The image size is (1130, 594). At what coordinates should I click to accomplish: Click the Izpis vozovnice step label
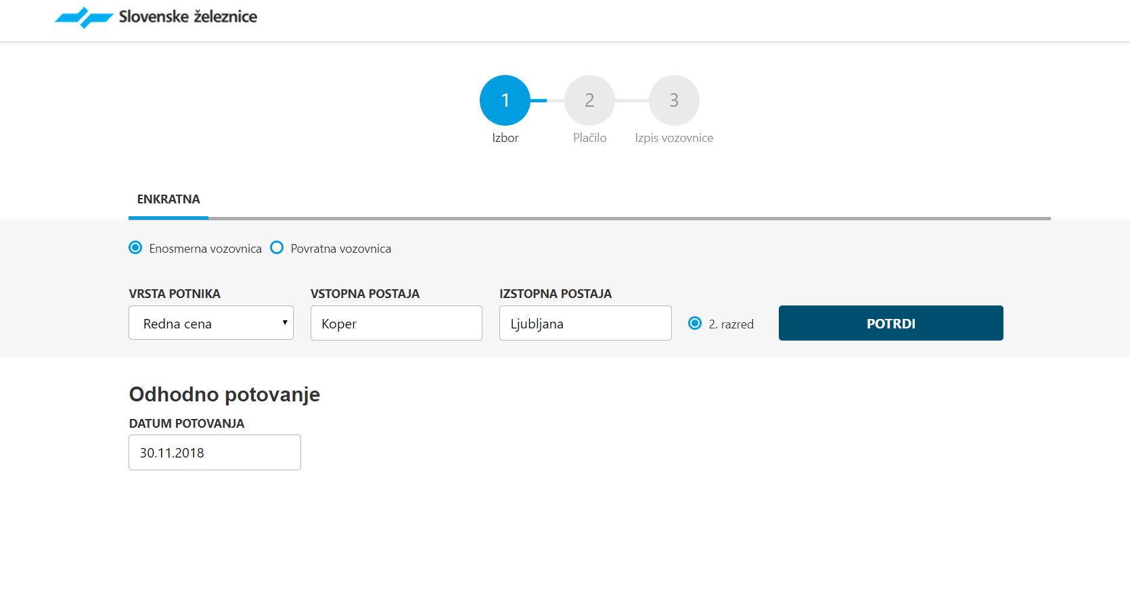(x=674, y=138)
